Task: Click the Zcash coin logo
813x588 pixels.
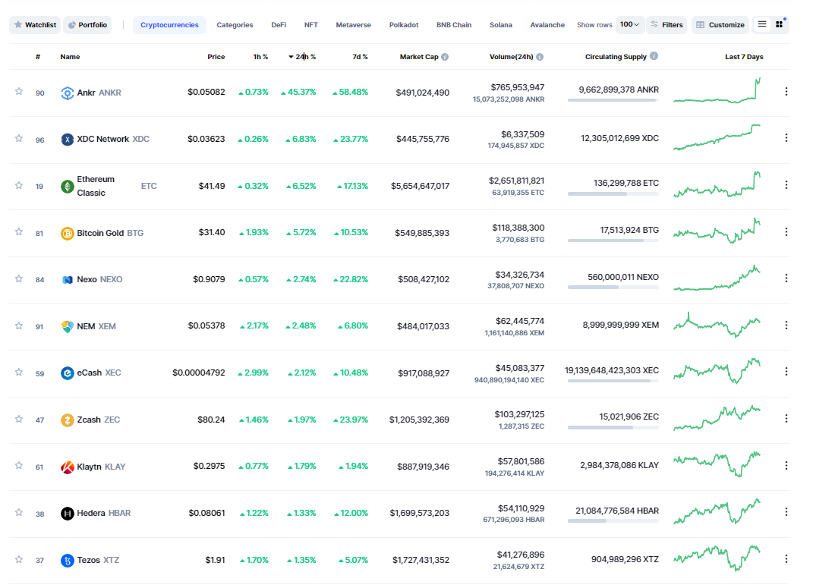Action: (68, 420)
